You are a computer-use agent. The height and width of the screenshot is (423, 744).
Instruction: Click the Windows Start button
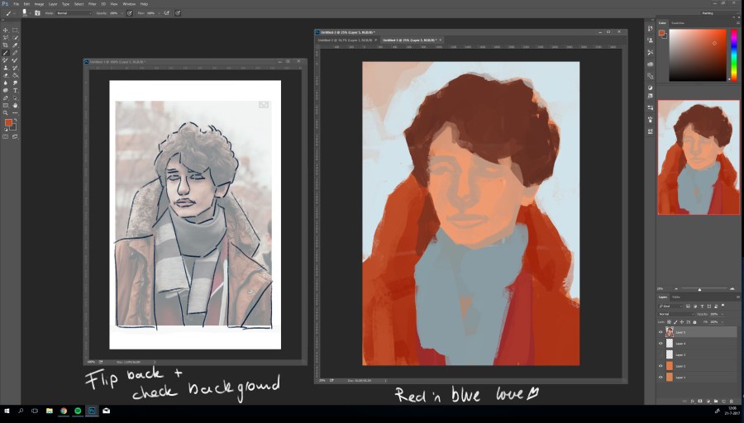coord(7,411)
